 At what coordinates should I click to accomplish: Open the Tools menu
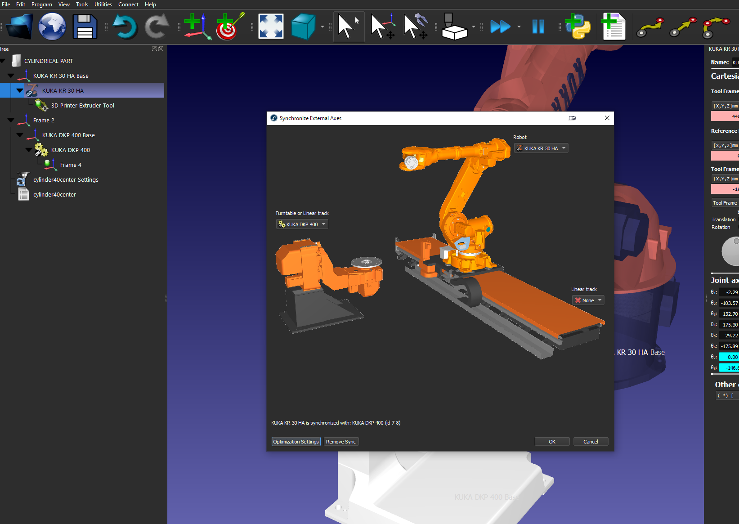[x=82, y=4]
